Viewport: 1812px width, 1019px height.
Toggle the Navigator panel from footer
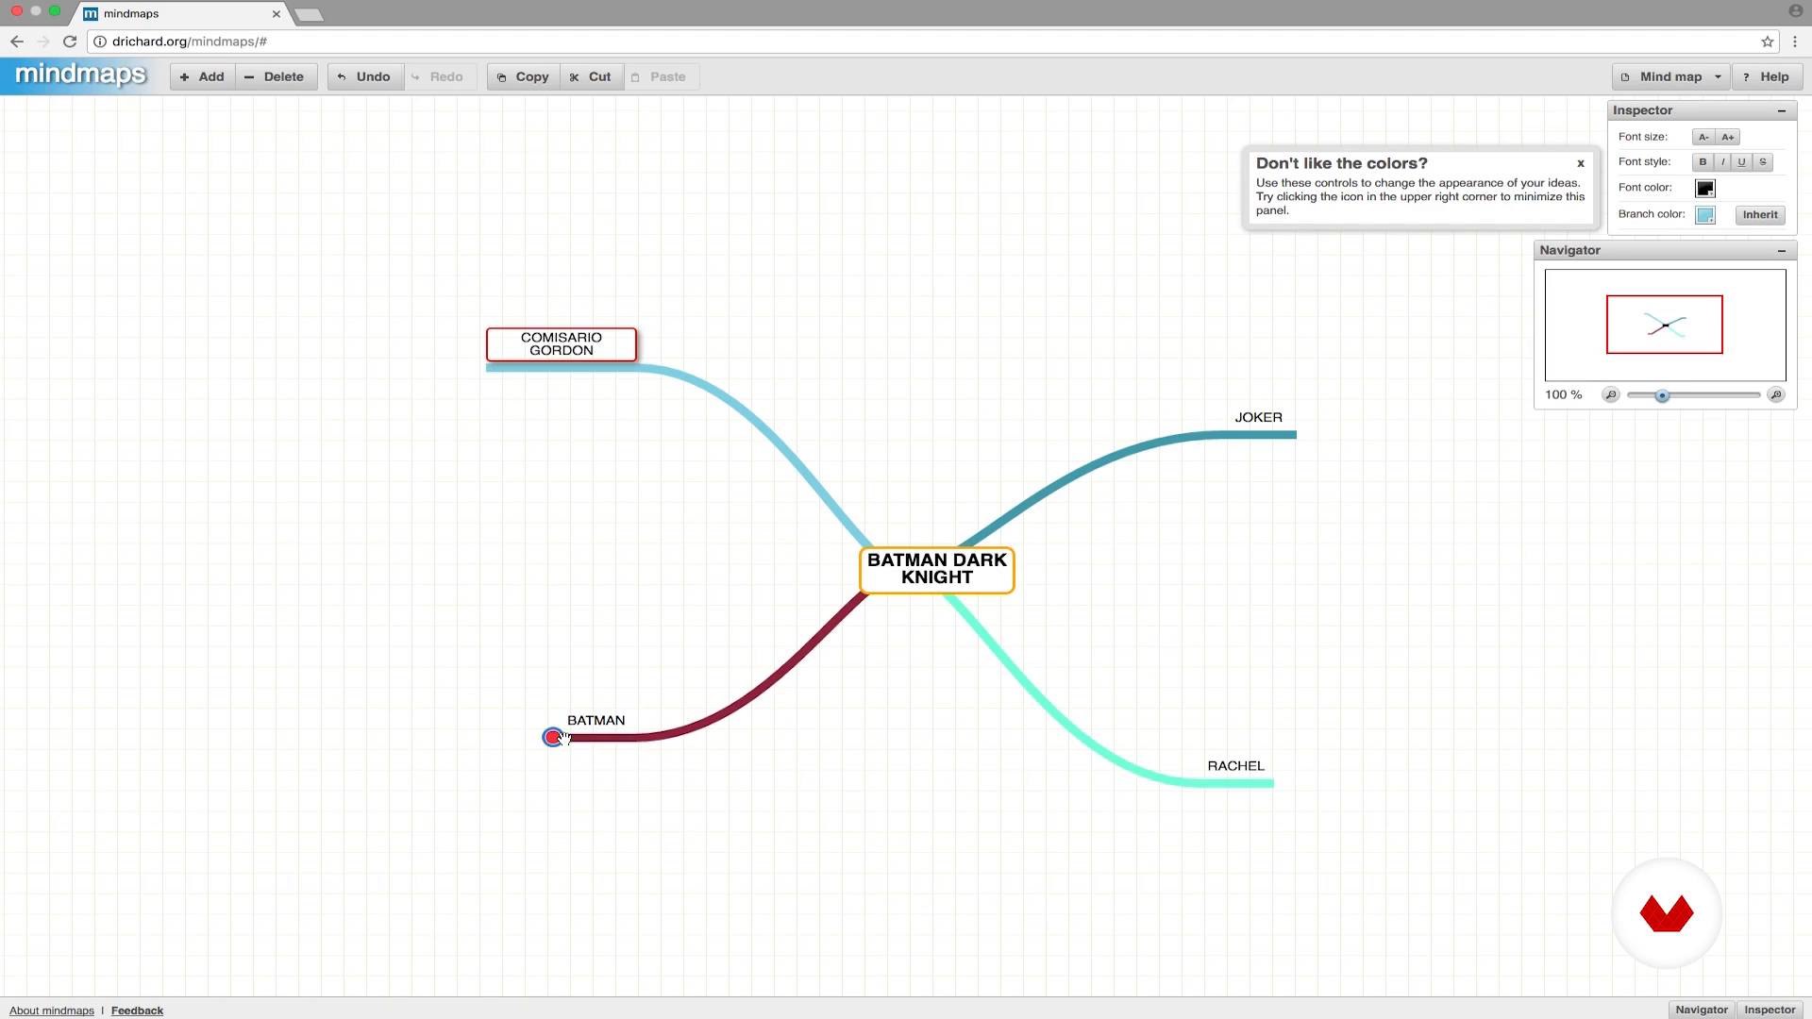(1701, 1010)
